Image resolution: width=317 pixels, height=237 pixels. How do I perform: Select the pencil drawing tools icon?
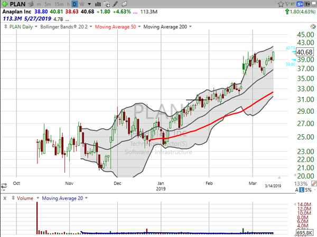tap(115, 4)
